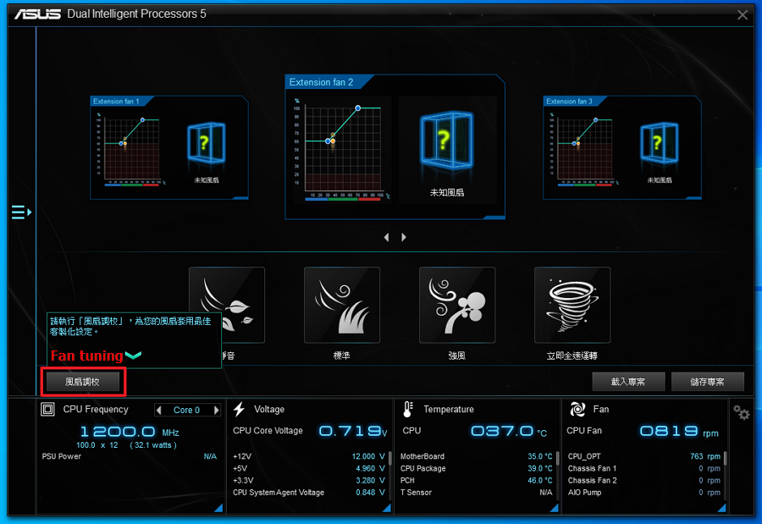Expand the Voltage panel corner arrow
762x524 pixels.
tap(385, 507)
